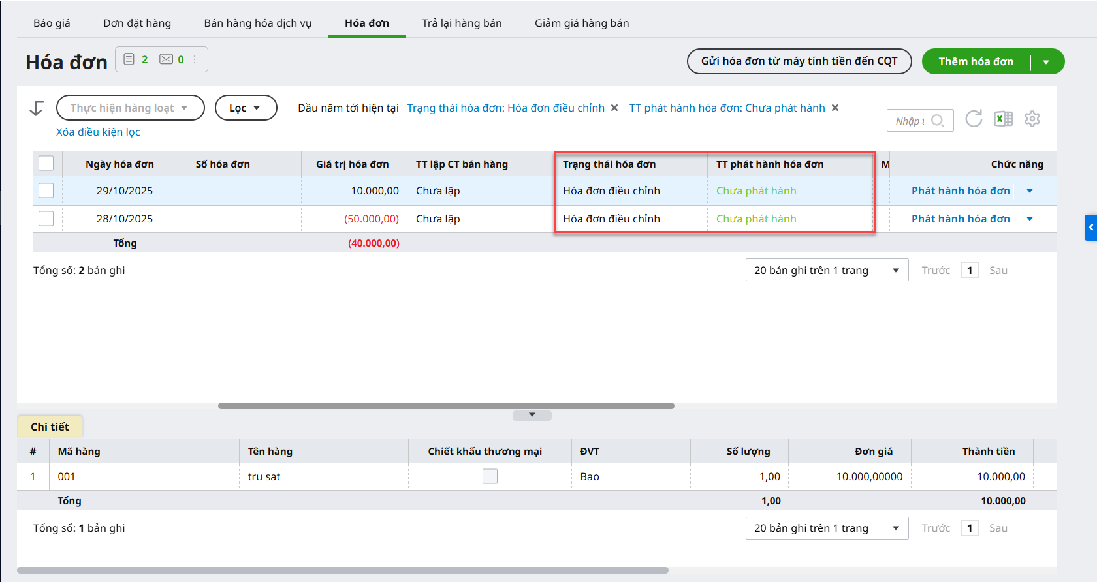Screen dimensions: 1097x582
Task: Open table settings gear icon
Action: tap(1032, 119)
